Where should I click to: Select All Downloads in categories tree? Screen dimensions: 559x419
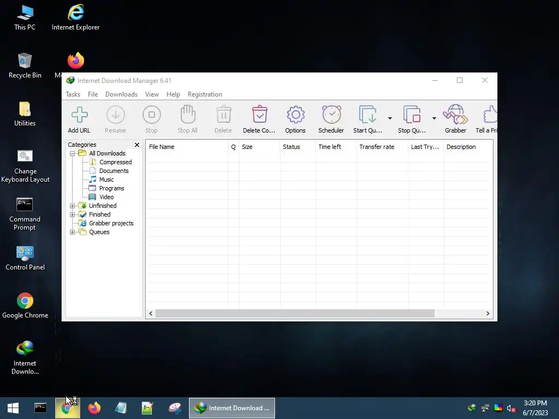[x=108, y=153]
